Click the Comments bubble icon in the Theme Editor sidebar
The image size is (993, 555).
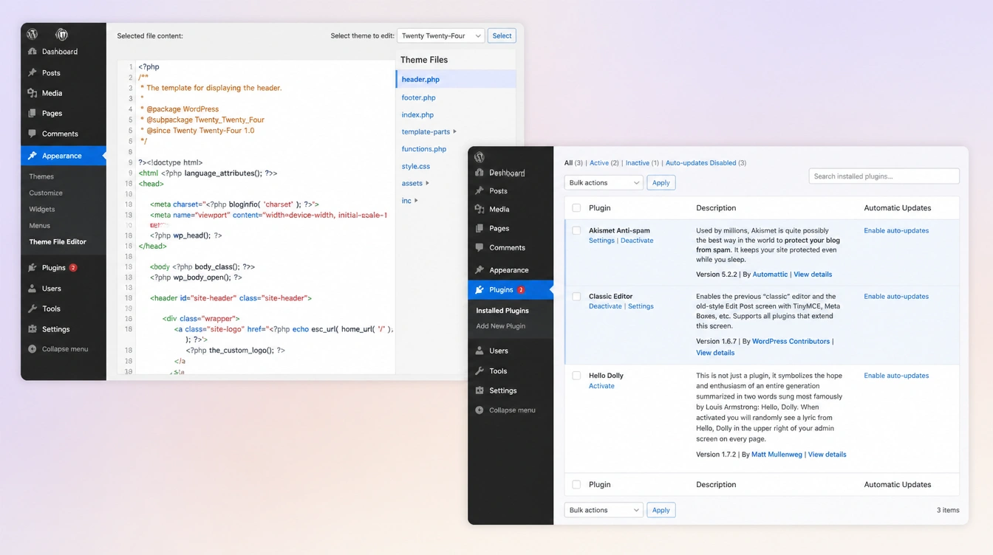click(33, 134)
